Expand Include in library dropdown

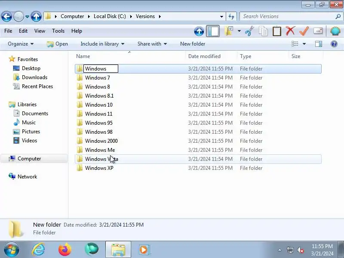102,44
